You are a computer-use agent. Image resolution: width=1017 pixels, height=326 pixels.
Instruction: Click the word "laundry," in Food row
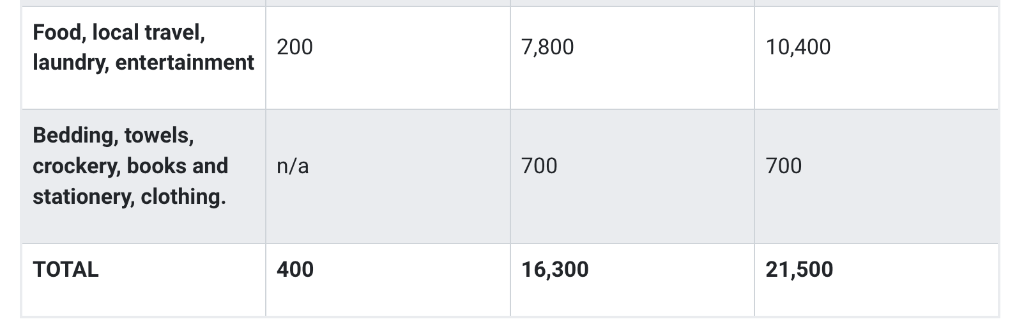click(x=71, y=63)
